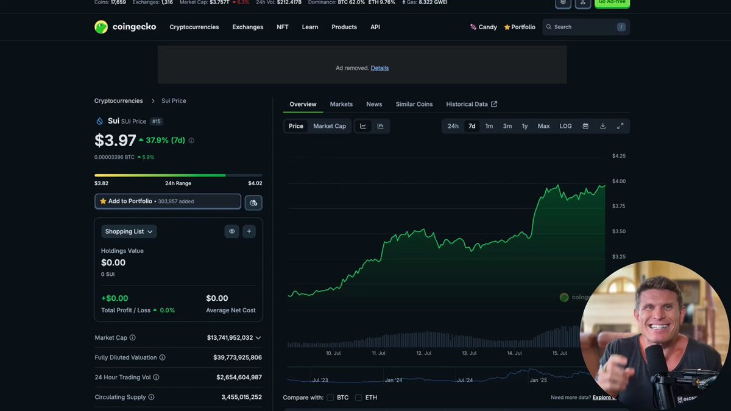The image size is (731, 411).
Task: Click the price alert icon button
Action: [253, 202]
